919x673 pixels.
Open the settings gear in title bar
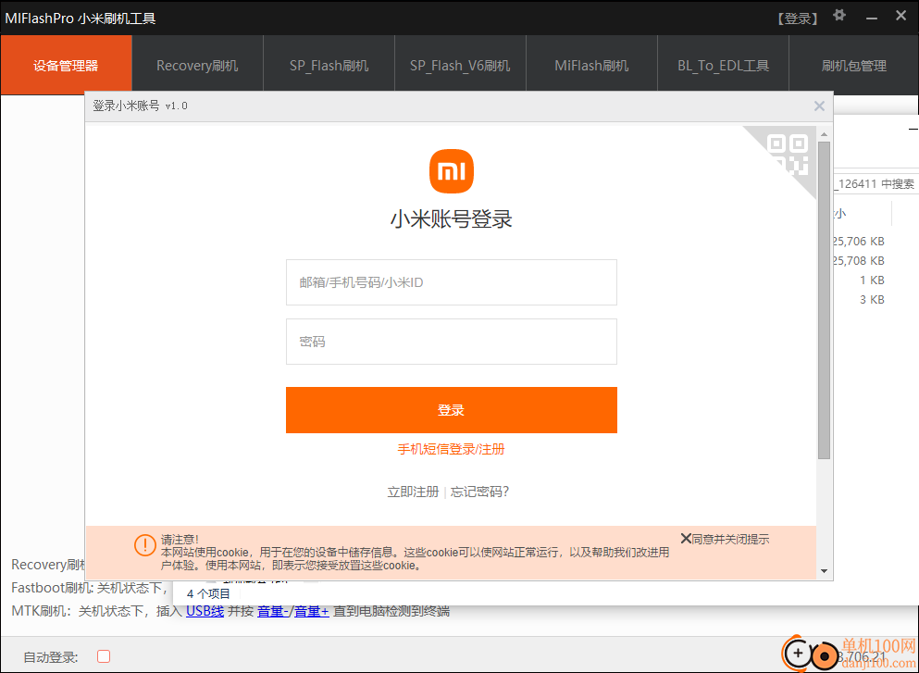click(839, 16)
